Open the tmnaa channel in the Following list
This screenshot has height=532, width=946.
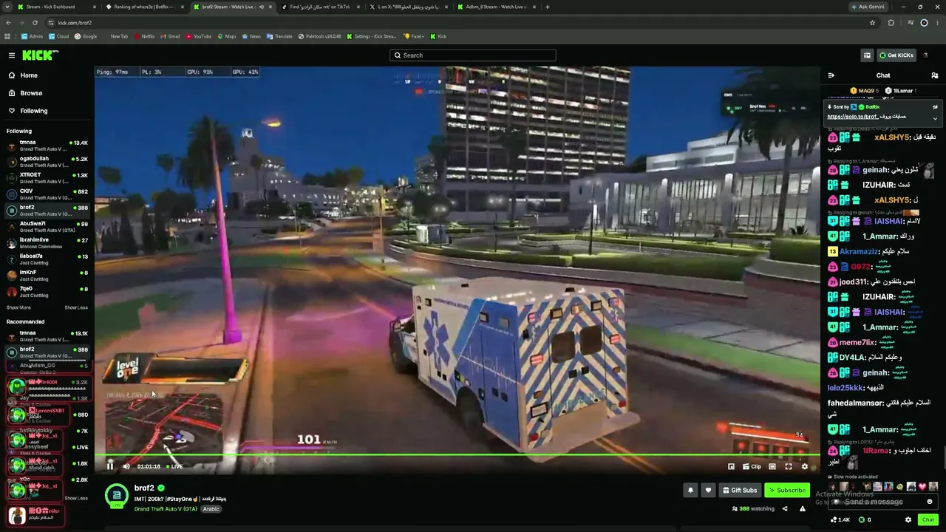click(x=47, y=146)
